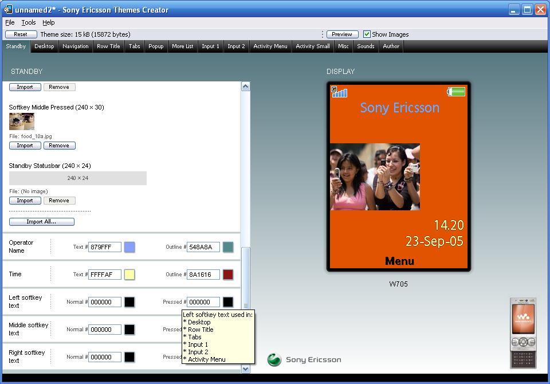Screen dimensions: 550x384
Task: Click the scroll up arrow of Standby panel
Action: click(x=246, y=87)
